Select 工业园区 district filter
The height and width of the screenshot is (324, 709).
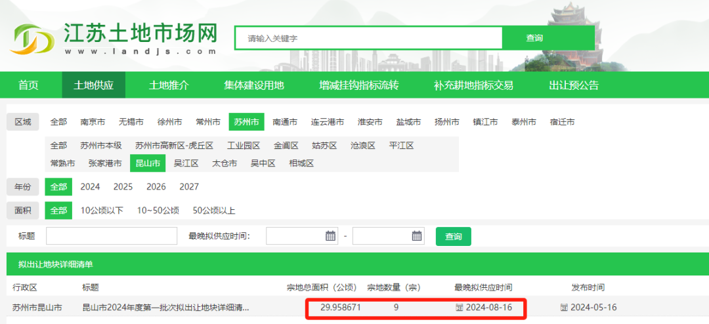[x=244, y=146]
